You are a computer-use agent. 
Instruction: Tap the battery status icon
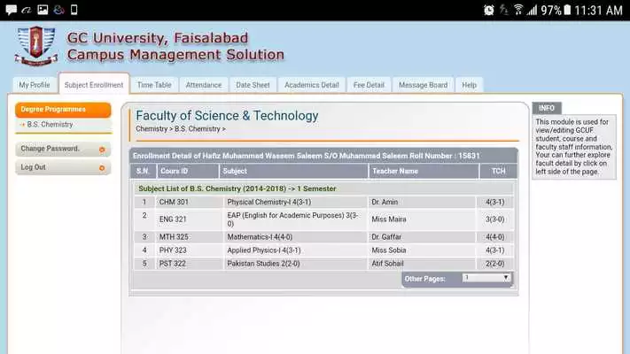567,10
